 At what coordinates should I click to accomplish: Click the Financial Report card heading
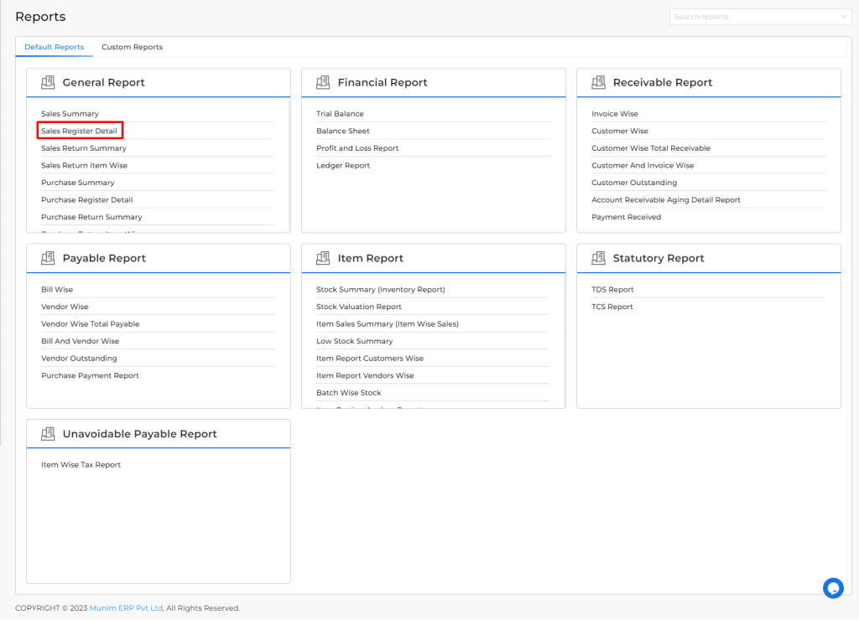coord(383,83)
